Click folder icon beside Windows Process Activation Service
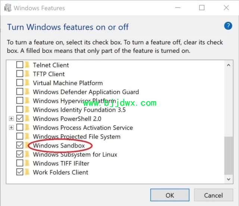Screen dimensions: 239x206 27,128
